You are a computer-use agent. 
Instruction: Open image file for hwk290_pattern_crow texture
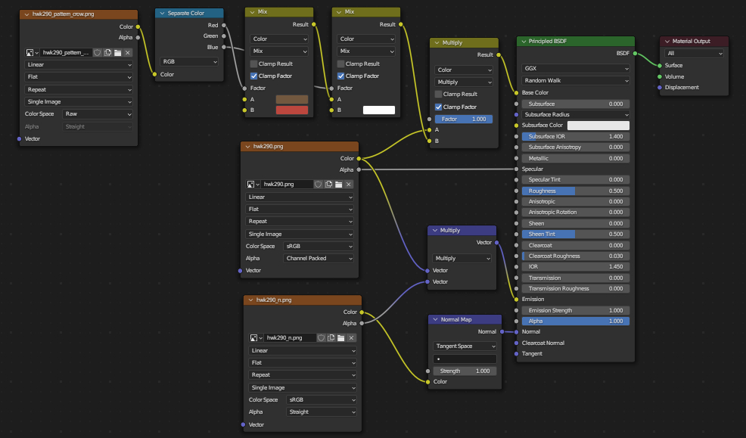point(118,53)
